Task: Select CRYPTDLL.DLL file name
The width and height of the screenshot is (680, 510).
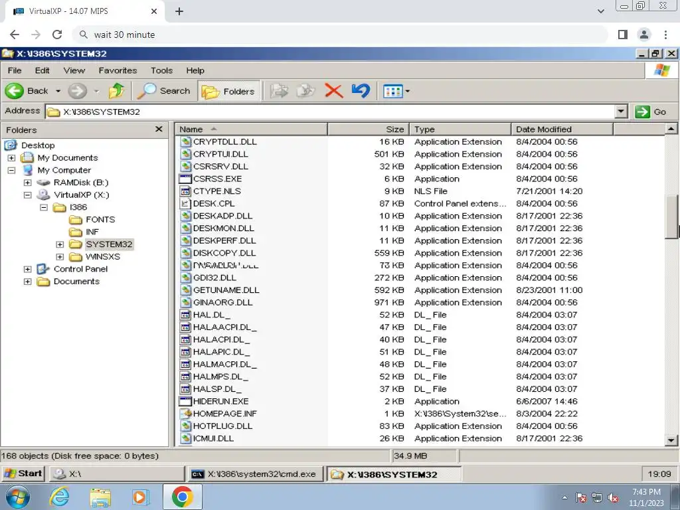Action: [x=224, y=142]
